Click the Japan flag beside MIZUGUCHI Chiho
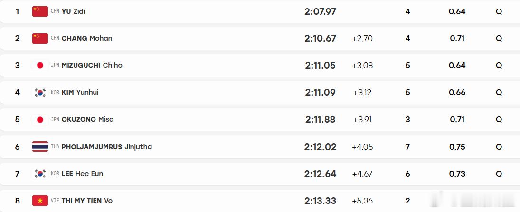Image resolution: width=520 pixels, height=212 pixels. [x=40, y=65]
